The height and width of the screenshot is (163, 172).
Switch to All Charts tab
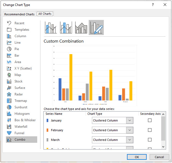45,14
